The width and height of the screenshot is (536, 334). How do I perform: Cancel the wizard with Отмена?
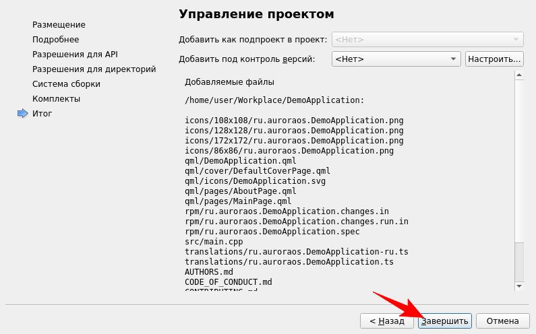[x=502, y=321]
